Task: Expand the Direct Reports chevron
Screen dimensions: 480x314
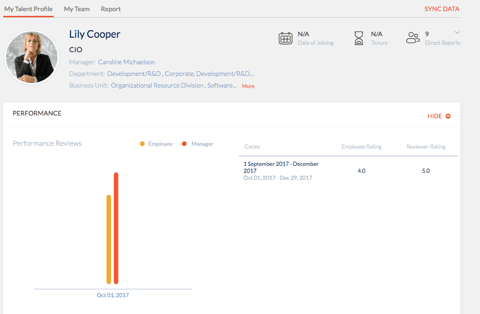Action: (x=457, y=33)
